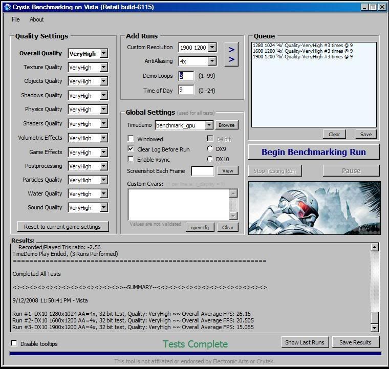
Task: Click Save Results button
Action: point(356,342)
